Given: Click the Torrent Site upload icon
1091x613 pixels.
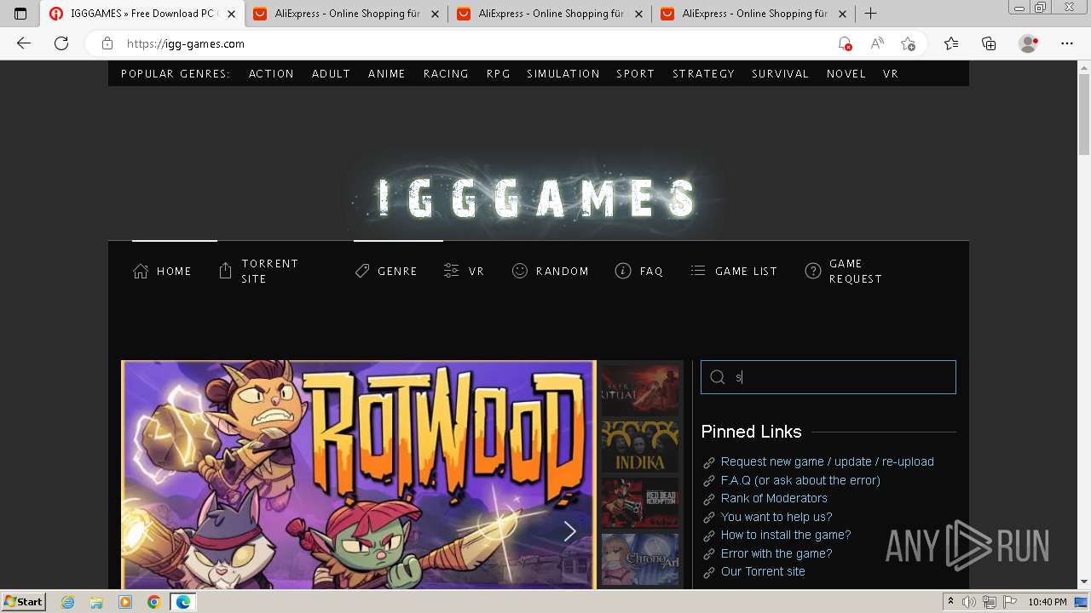Looking at the screenshot, I should (x=225, y=271).
